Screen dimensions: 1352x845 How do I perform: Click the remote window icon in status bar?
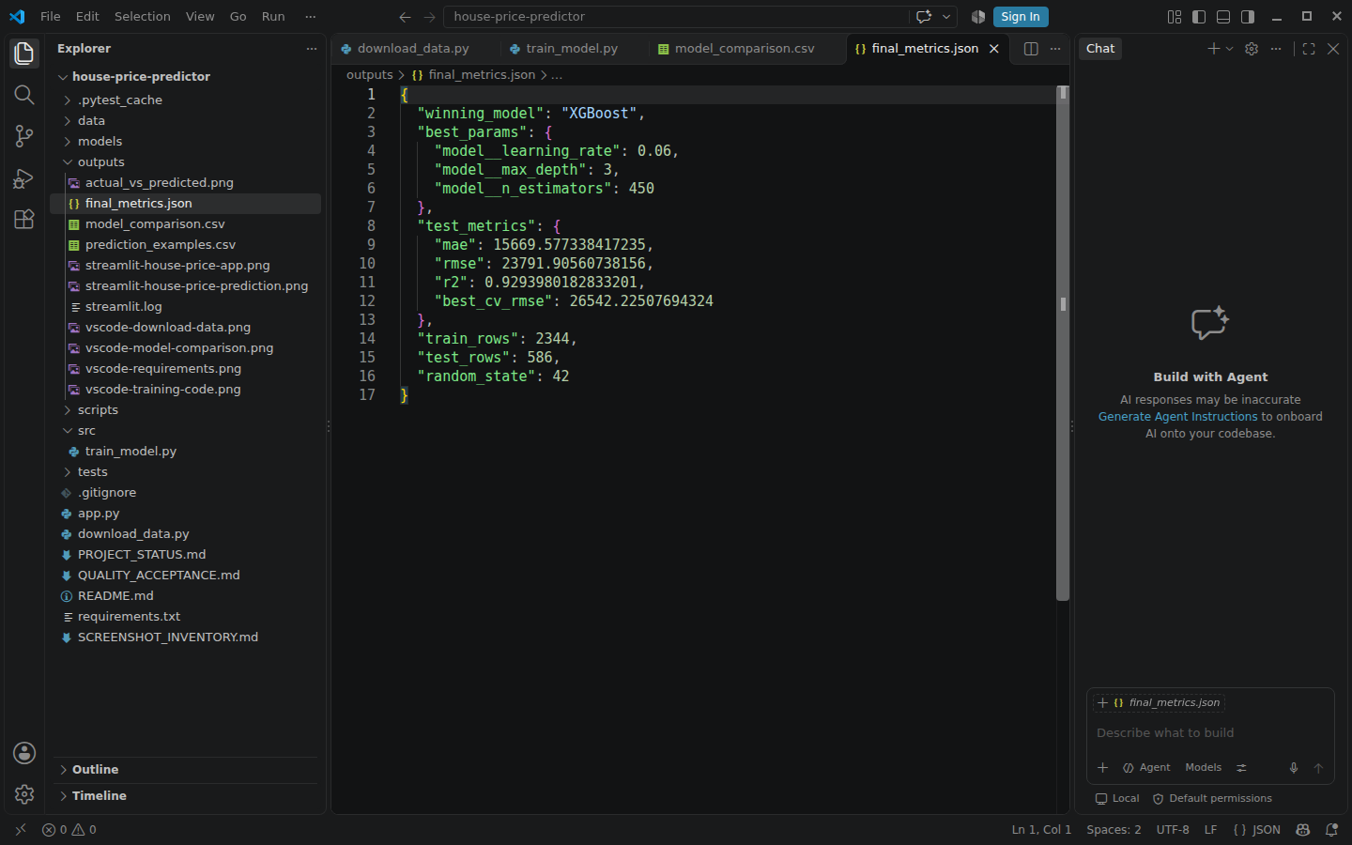click(x=21, y=830)
